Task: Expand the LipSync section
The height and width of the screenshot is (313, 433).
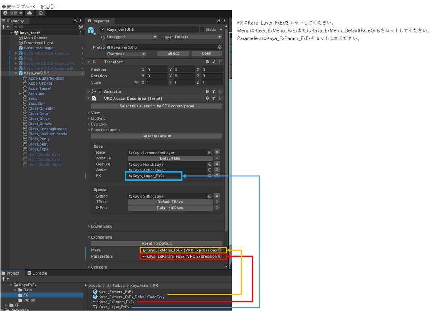Action: click(x=89, y=118)
